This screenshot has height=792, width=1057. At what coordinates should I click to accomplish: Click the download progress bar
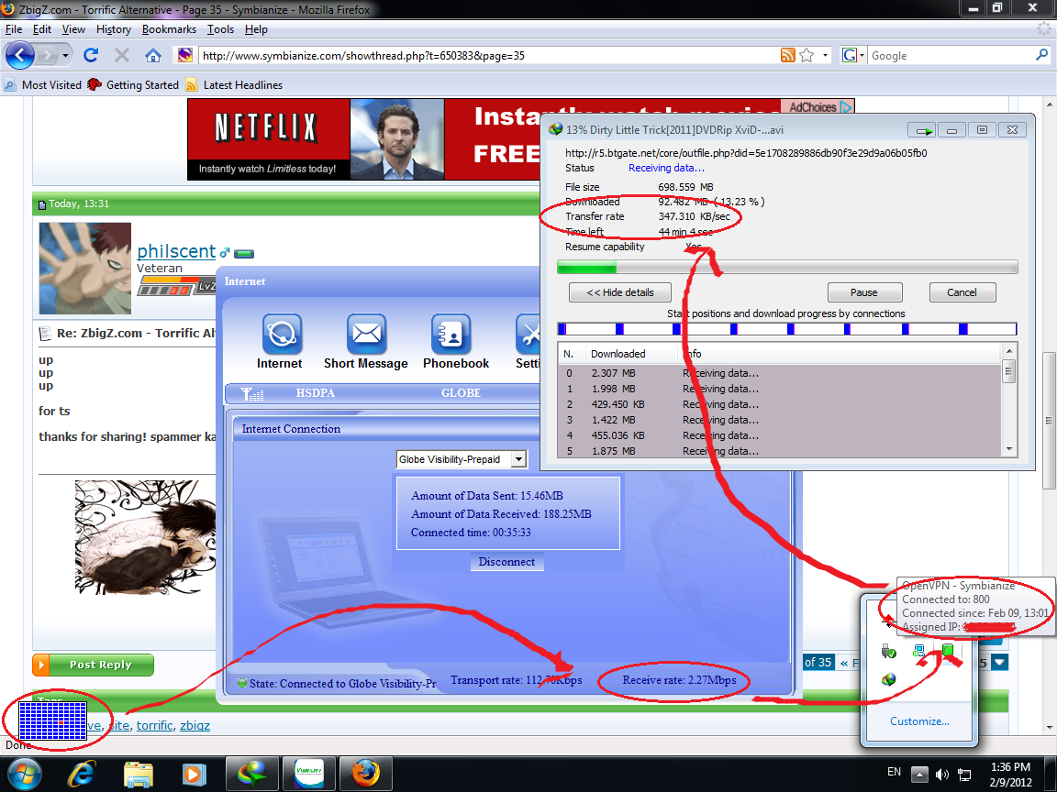[787, 268]
